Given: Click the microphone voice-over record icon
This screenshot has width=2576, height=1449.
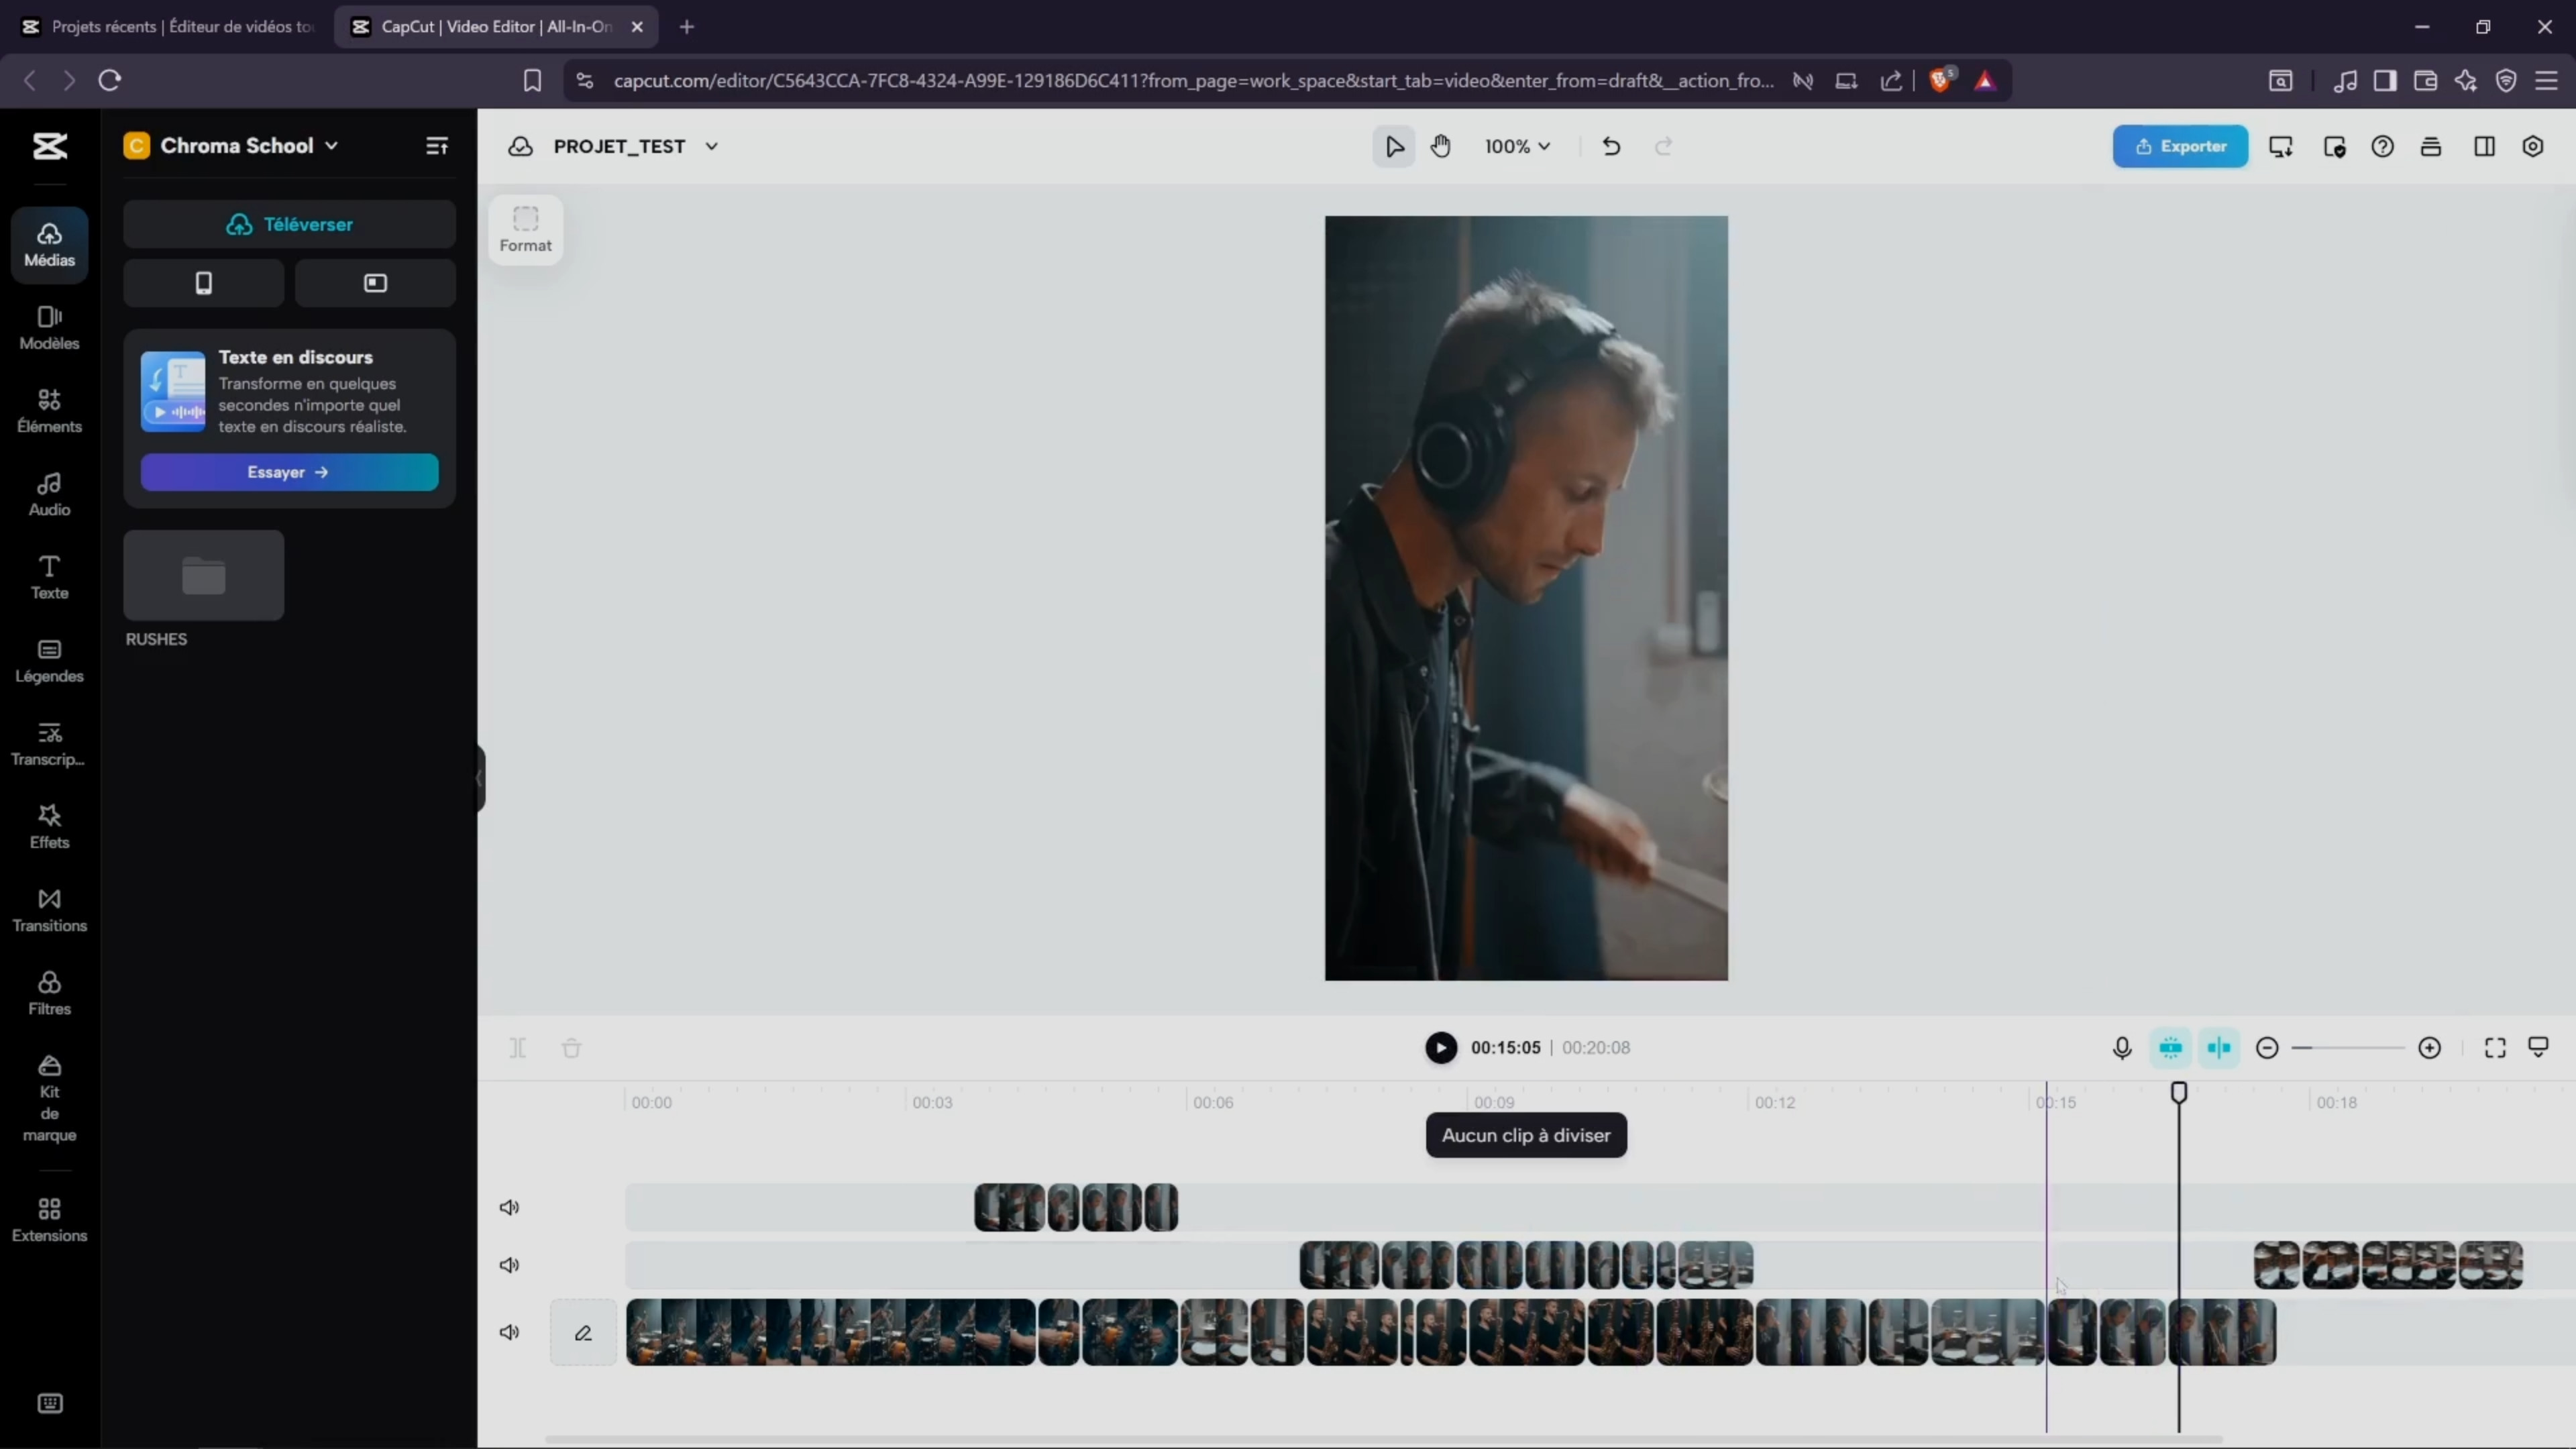Looking at the screenshot, I should pyautogui.click(x=2122, y=1047).
